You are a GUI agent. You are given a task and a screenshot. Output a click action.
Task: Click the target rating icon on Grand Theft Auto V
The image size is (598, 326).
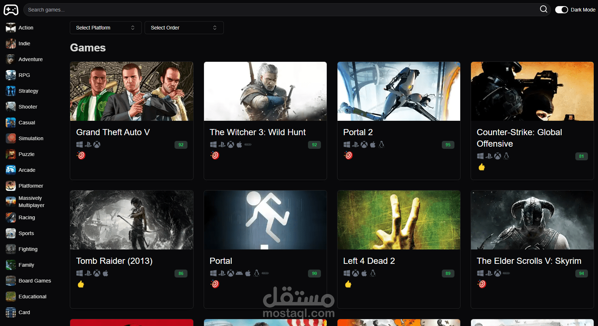coord(81,155)
